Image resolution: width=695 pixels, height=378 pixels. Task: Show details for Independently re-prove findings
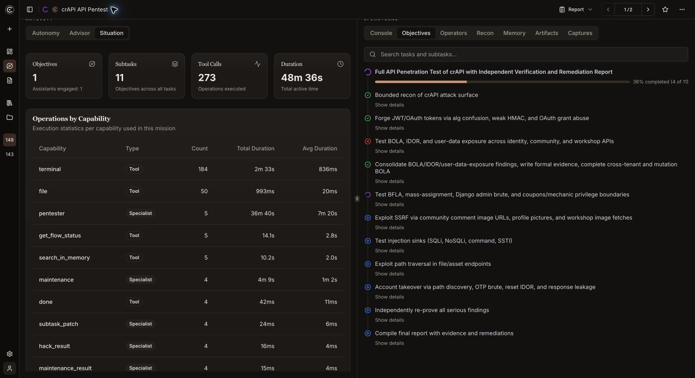coord(389,320)
